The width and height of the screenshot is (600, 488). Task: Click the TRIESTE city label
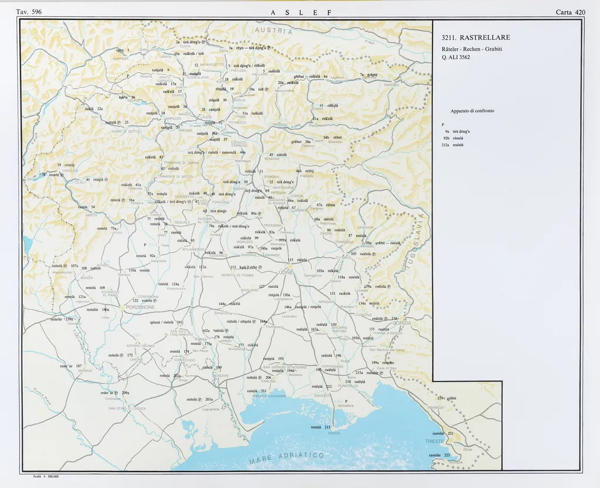434,441
